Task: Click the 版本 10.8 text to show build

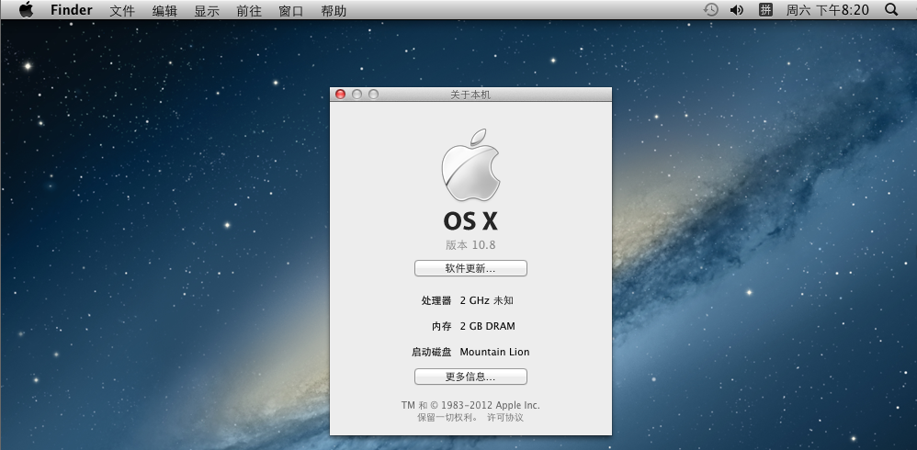Action: coord(470,245)
